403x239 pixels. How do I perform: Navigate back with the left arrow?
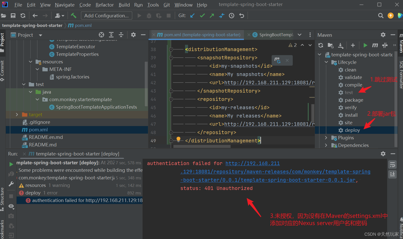[x=35, y=16]
